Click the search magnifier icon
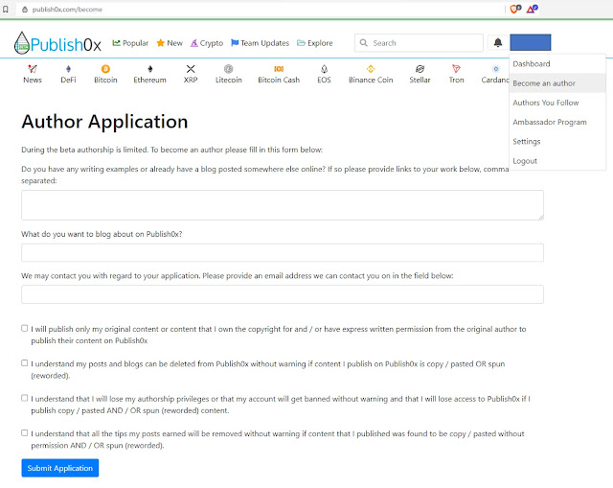The height and width of the screenshot is (488, 613). (x=364, y=42)
